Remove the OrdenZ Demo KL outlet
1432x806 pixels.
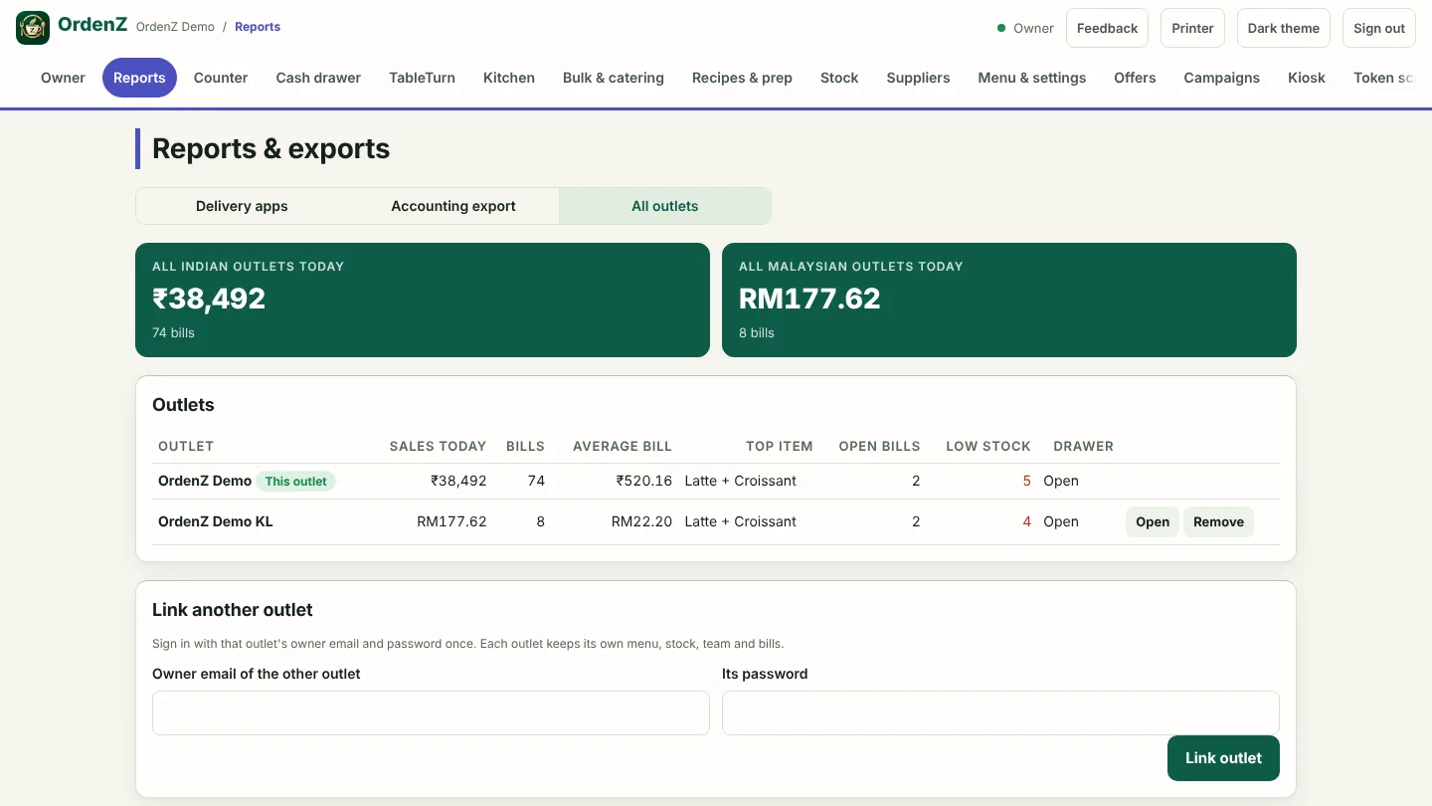click(x=1218, y=521)
